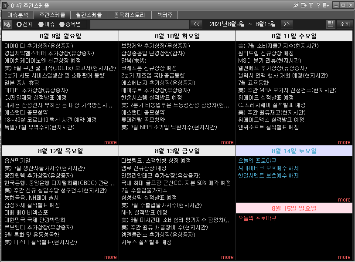Select Sunday's 오늘의 프로야구 entry in red
The width and height of the screenshot is (355, 262).
pyautogui.click(x=257, y=218)
